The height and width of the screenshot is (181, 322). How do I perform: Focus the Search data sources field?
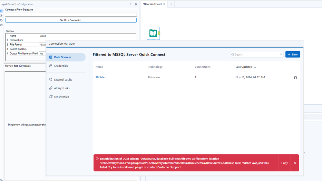(x=257, y=55)
